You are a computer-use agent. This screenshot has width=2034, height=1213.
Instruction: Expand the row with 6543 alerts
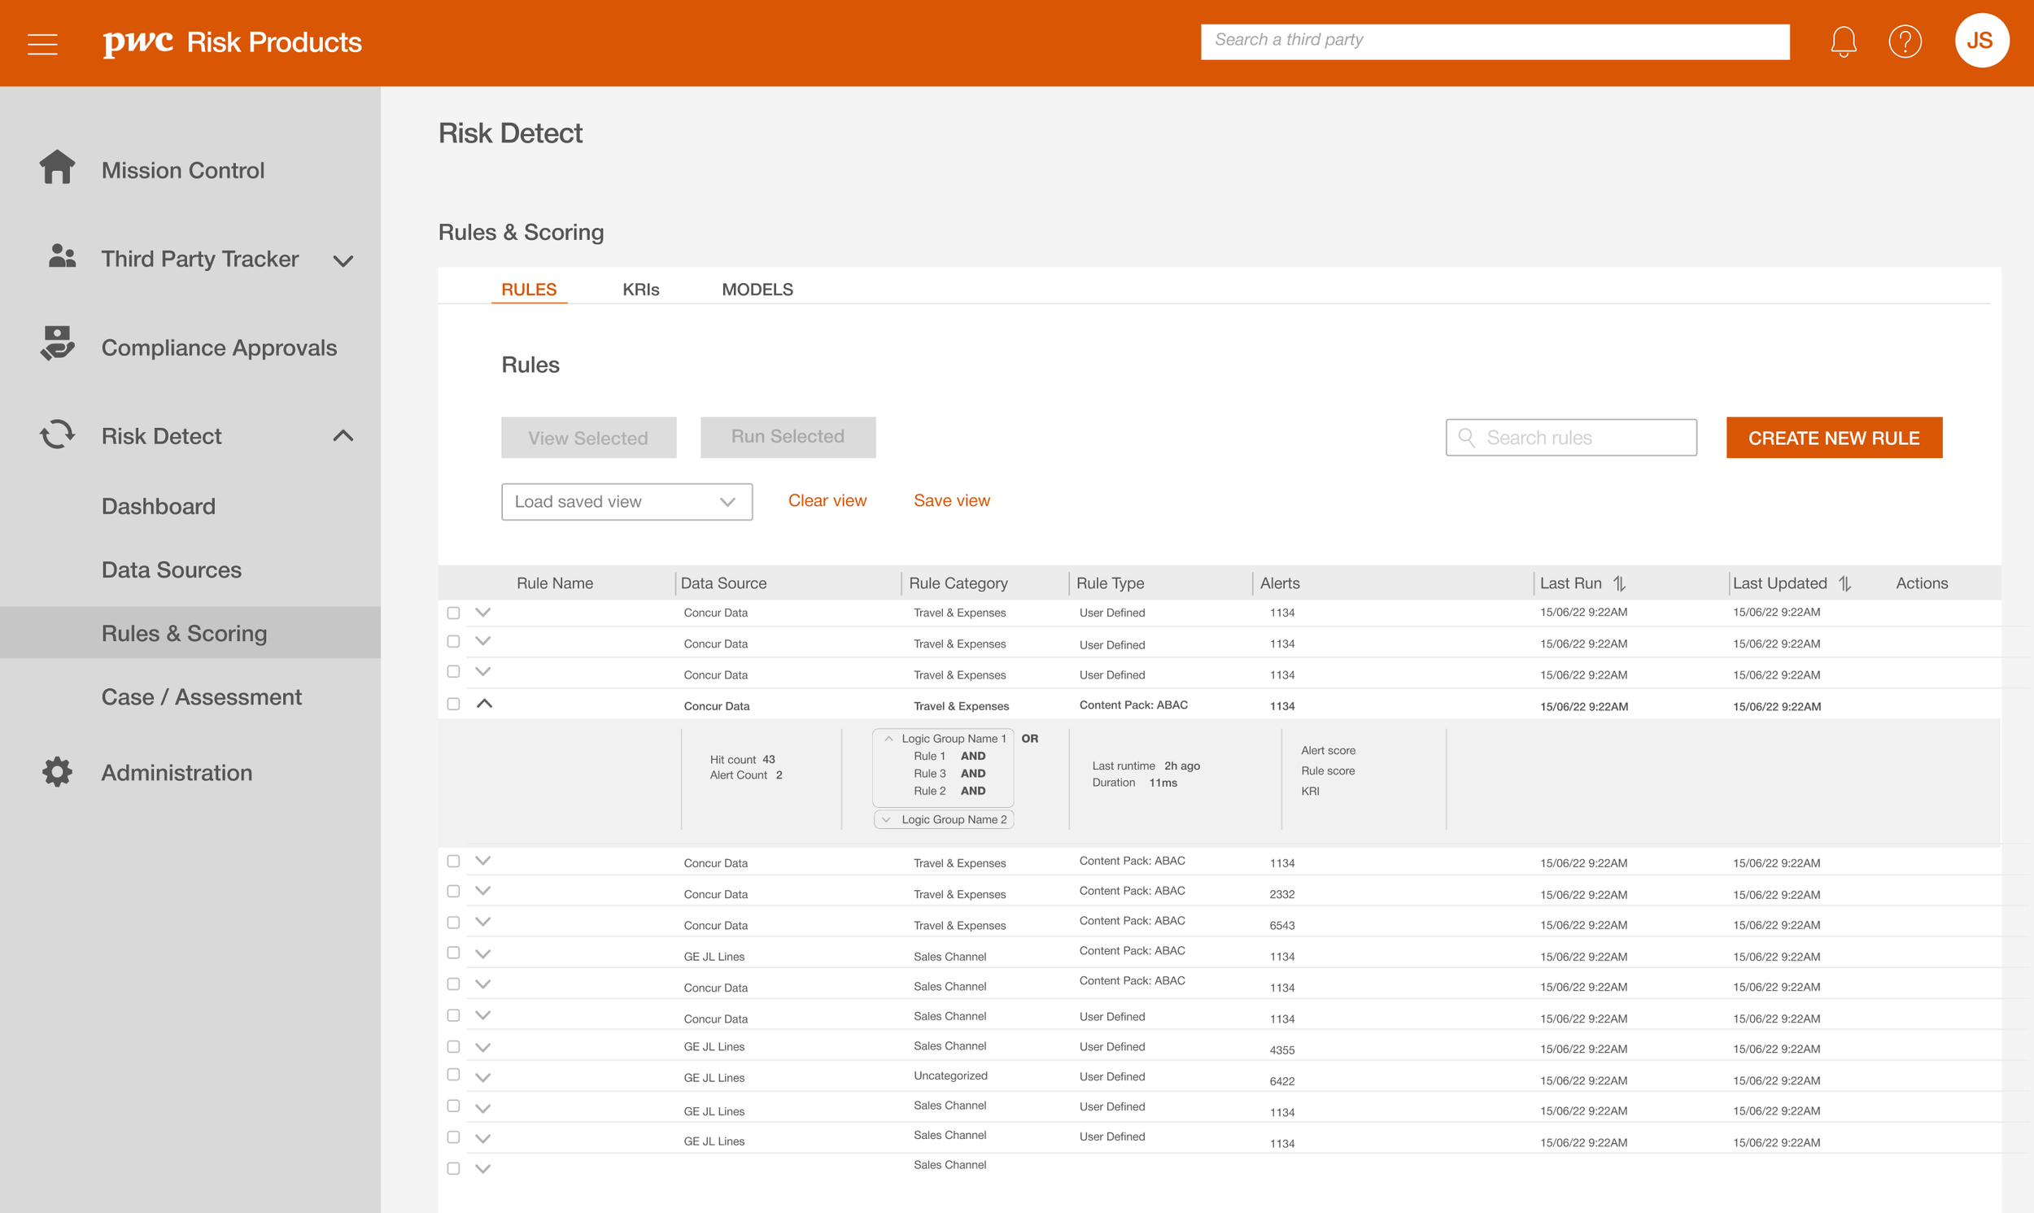click(x=483, y=921)
